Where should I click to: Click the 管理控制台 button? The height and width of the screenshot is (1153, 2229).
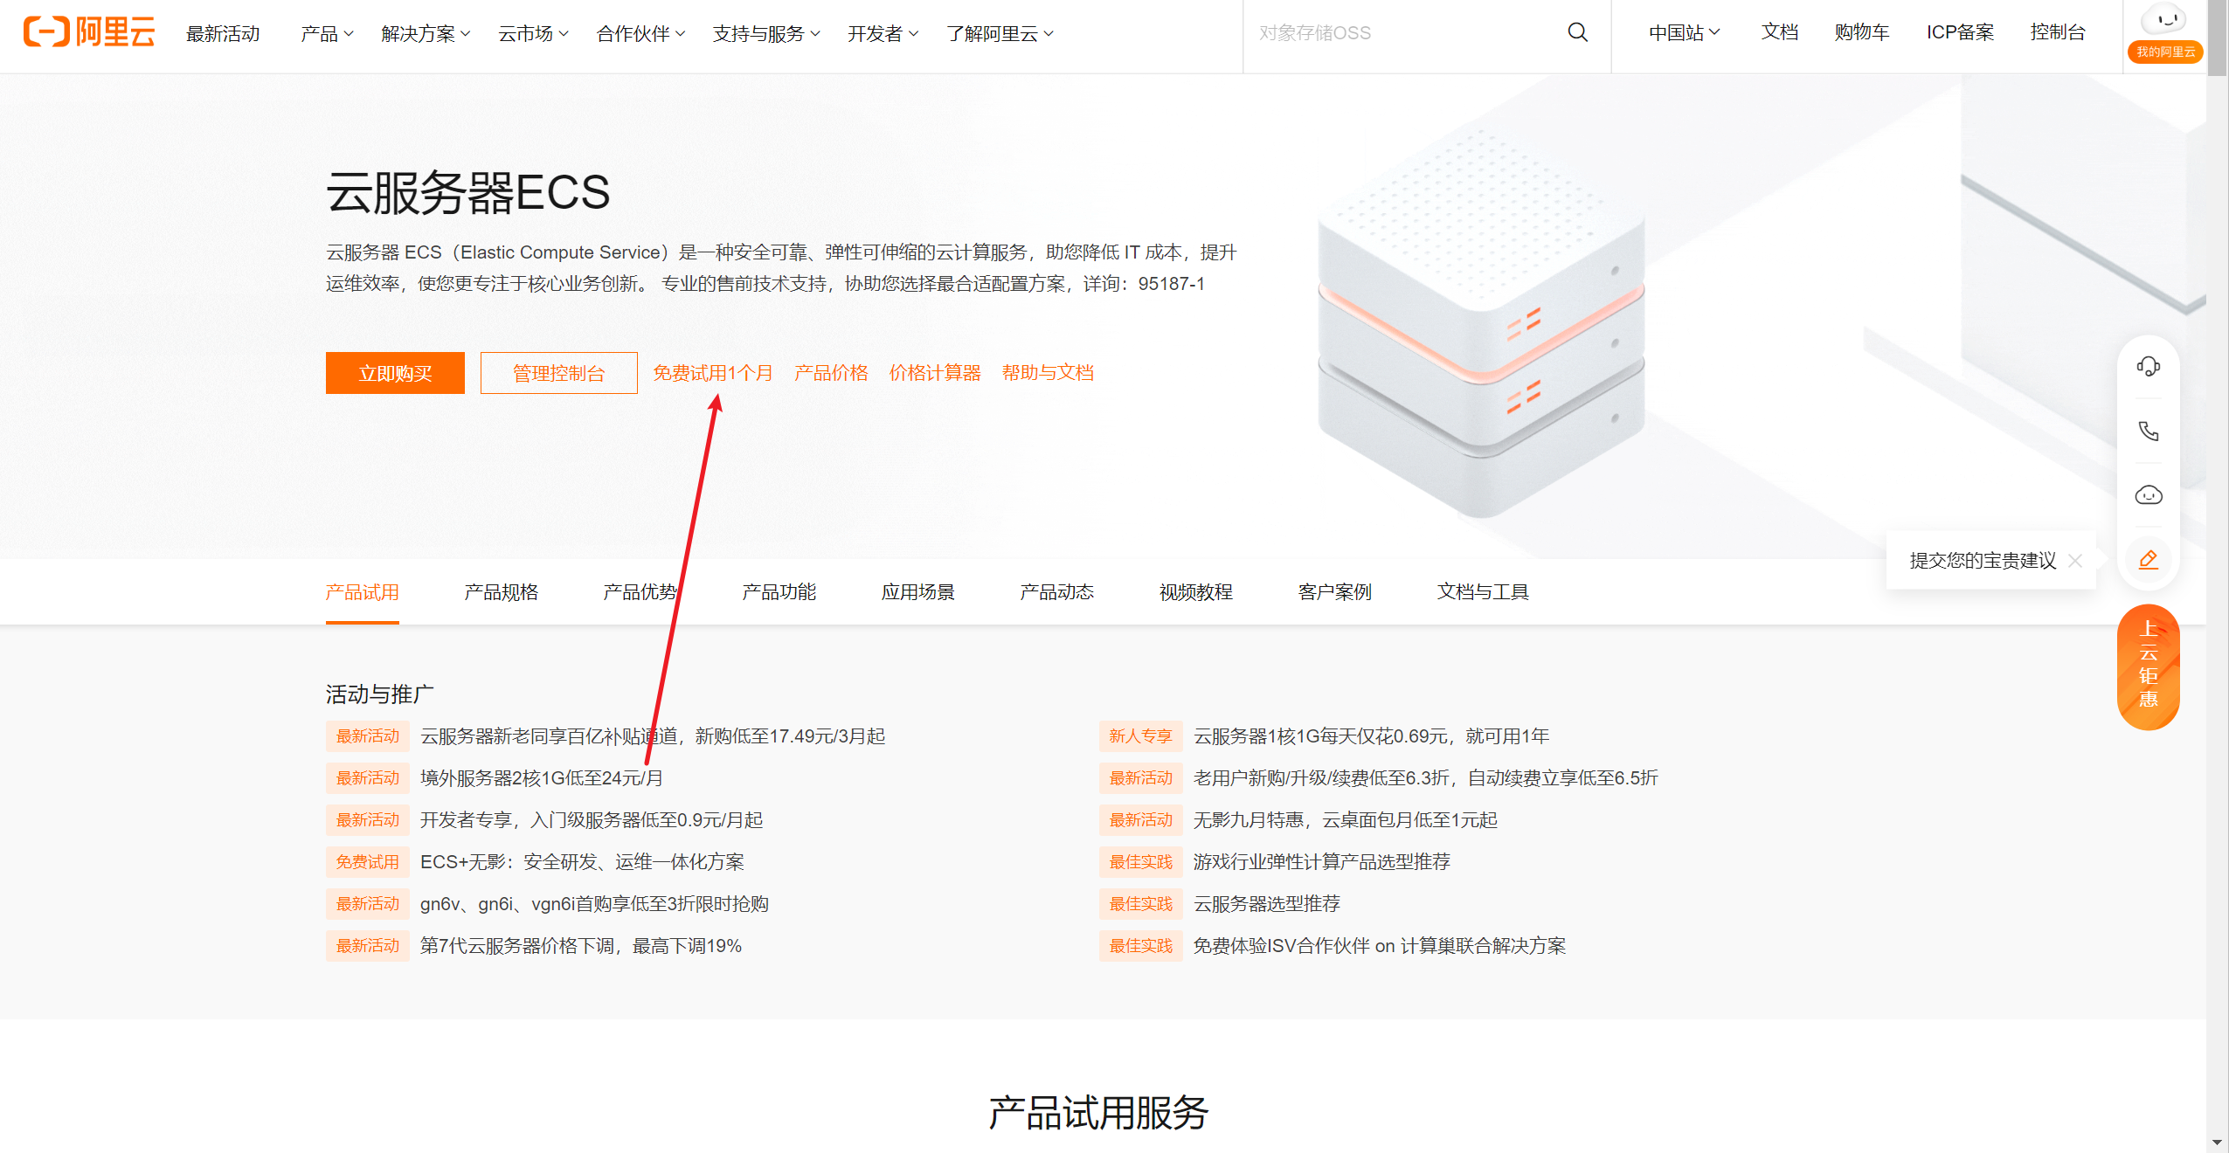click(x=558, y=373)
